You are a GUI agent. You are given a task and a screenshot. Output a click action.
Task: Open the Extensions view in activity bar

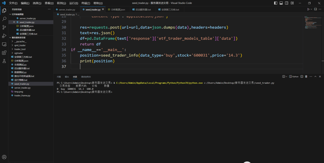(x=4, y=53)
